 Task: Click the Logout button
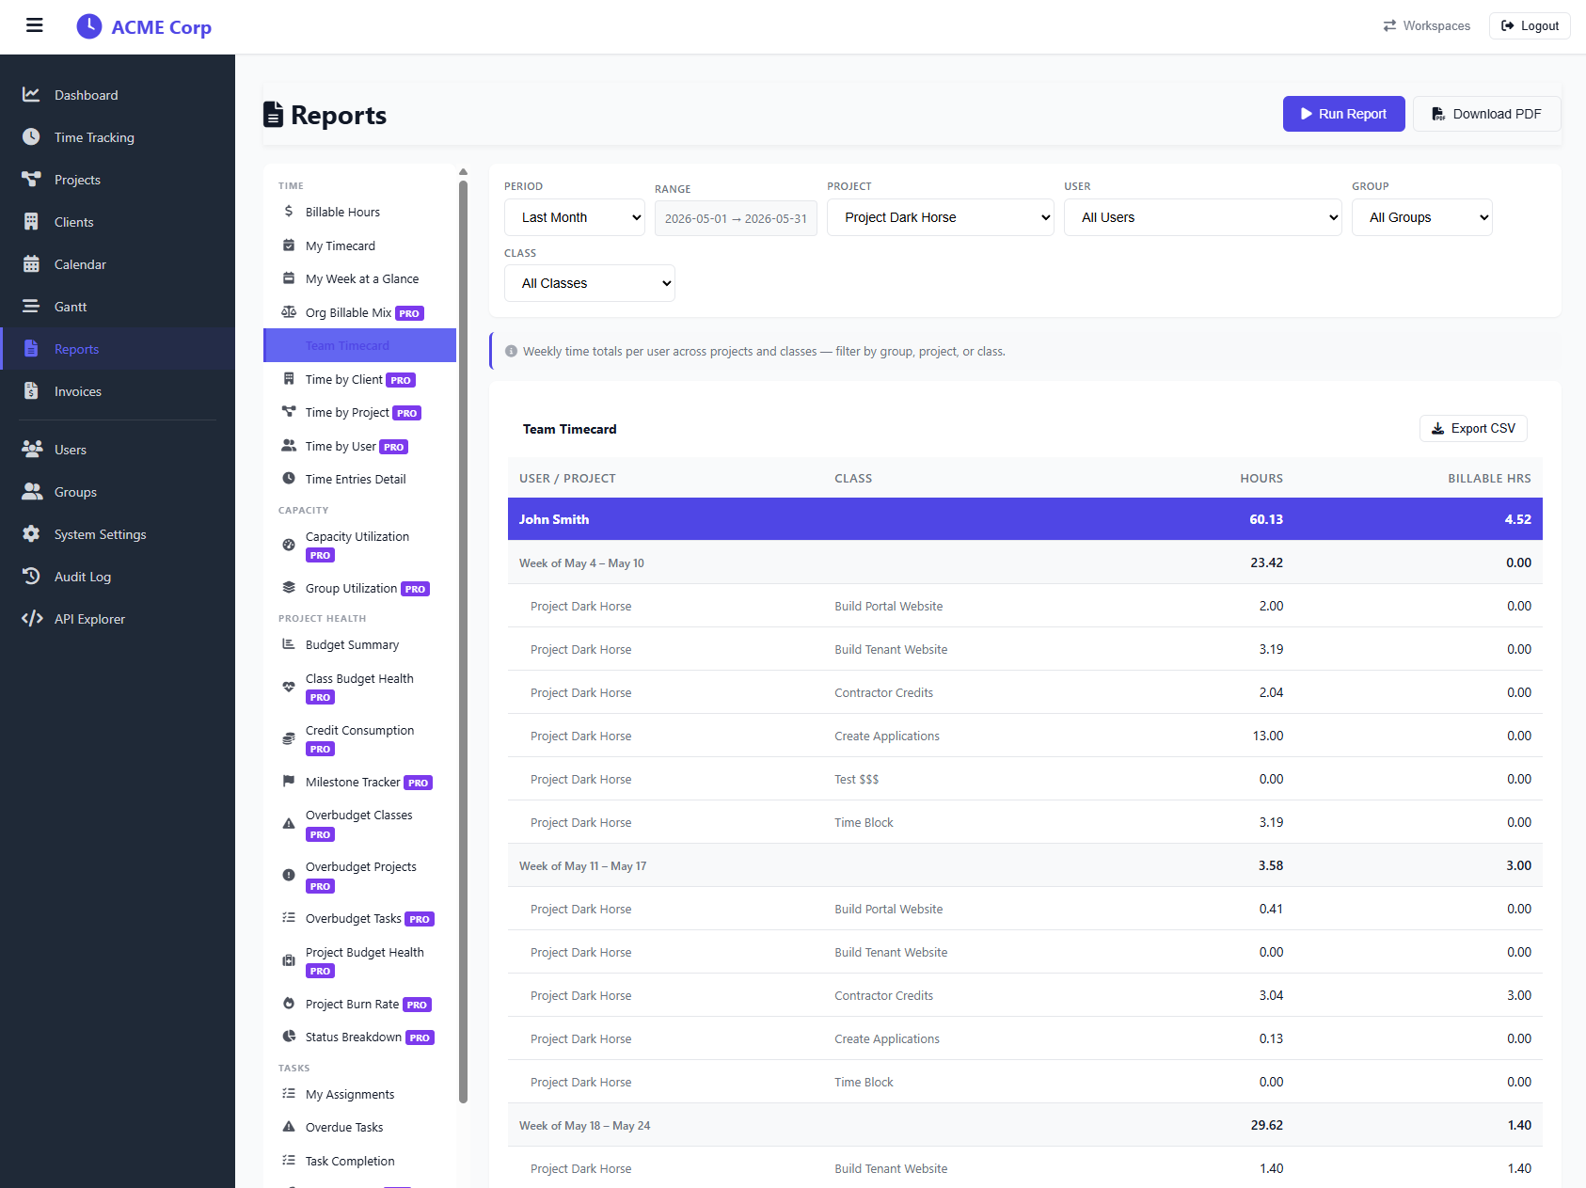click(1530, 25)
